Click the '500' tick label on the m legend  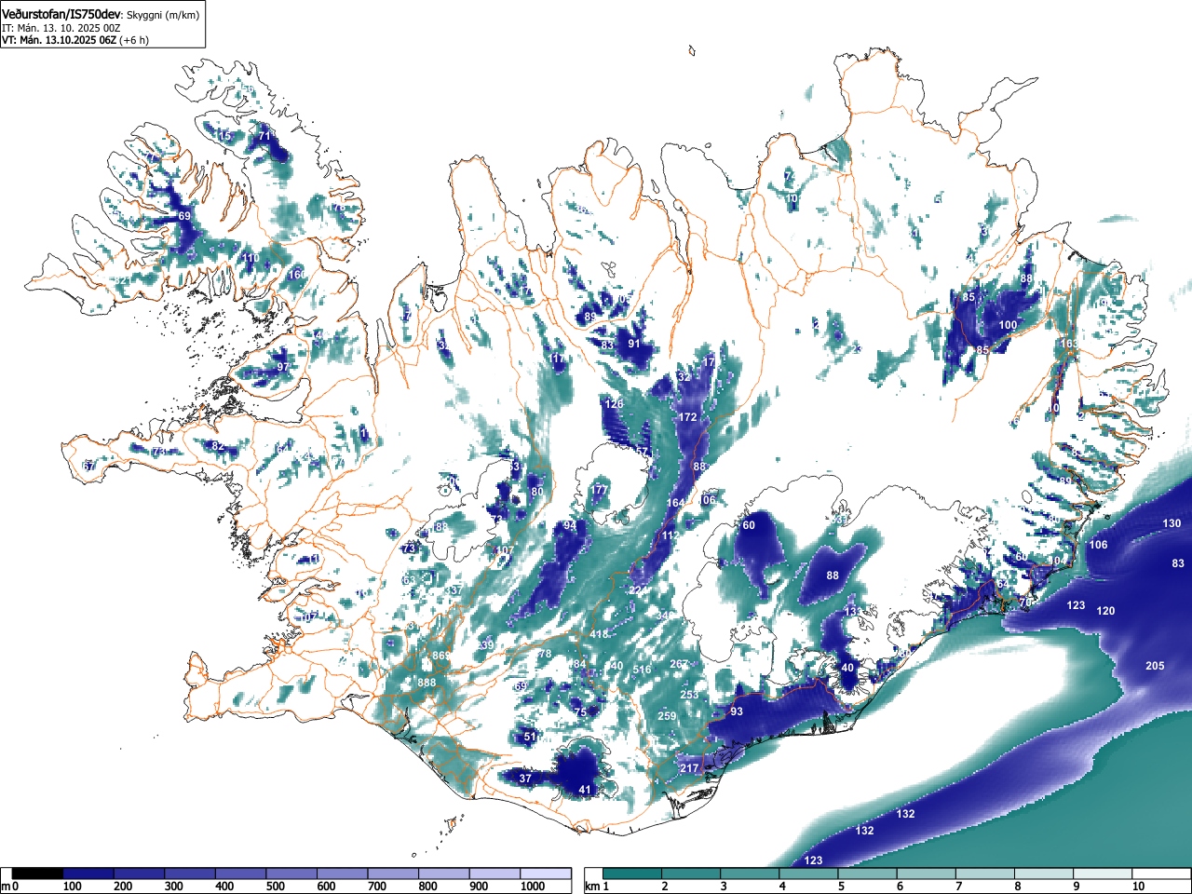[x=276, y=887]
